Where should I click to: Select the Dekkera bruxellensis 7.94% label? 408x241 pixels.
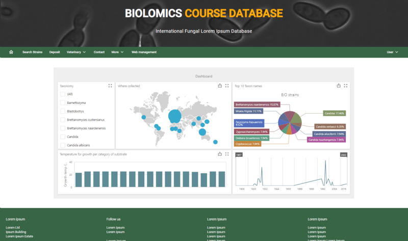coord(251,138)
